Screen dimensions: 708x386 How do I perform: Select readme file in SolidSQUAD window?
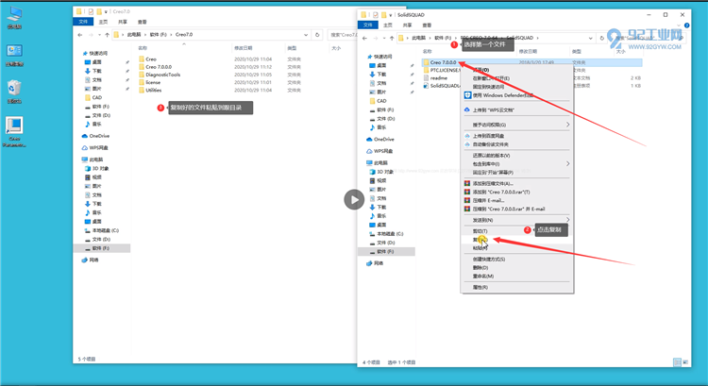(x=438, y=78)
